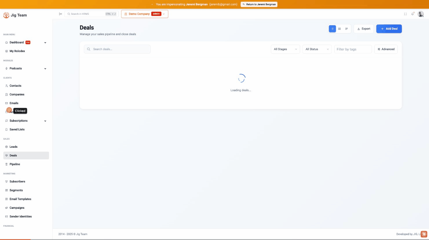The image size is (429, 240).
Task: Select the list view layout
Action: pos(332,29)
